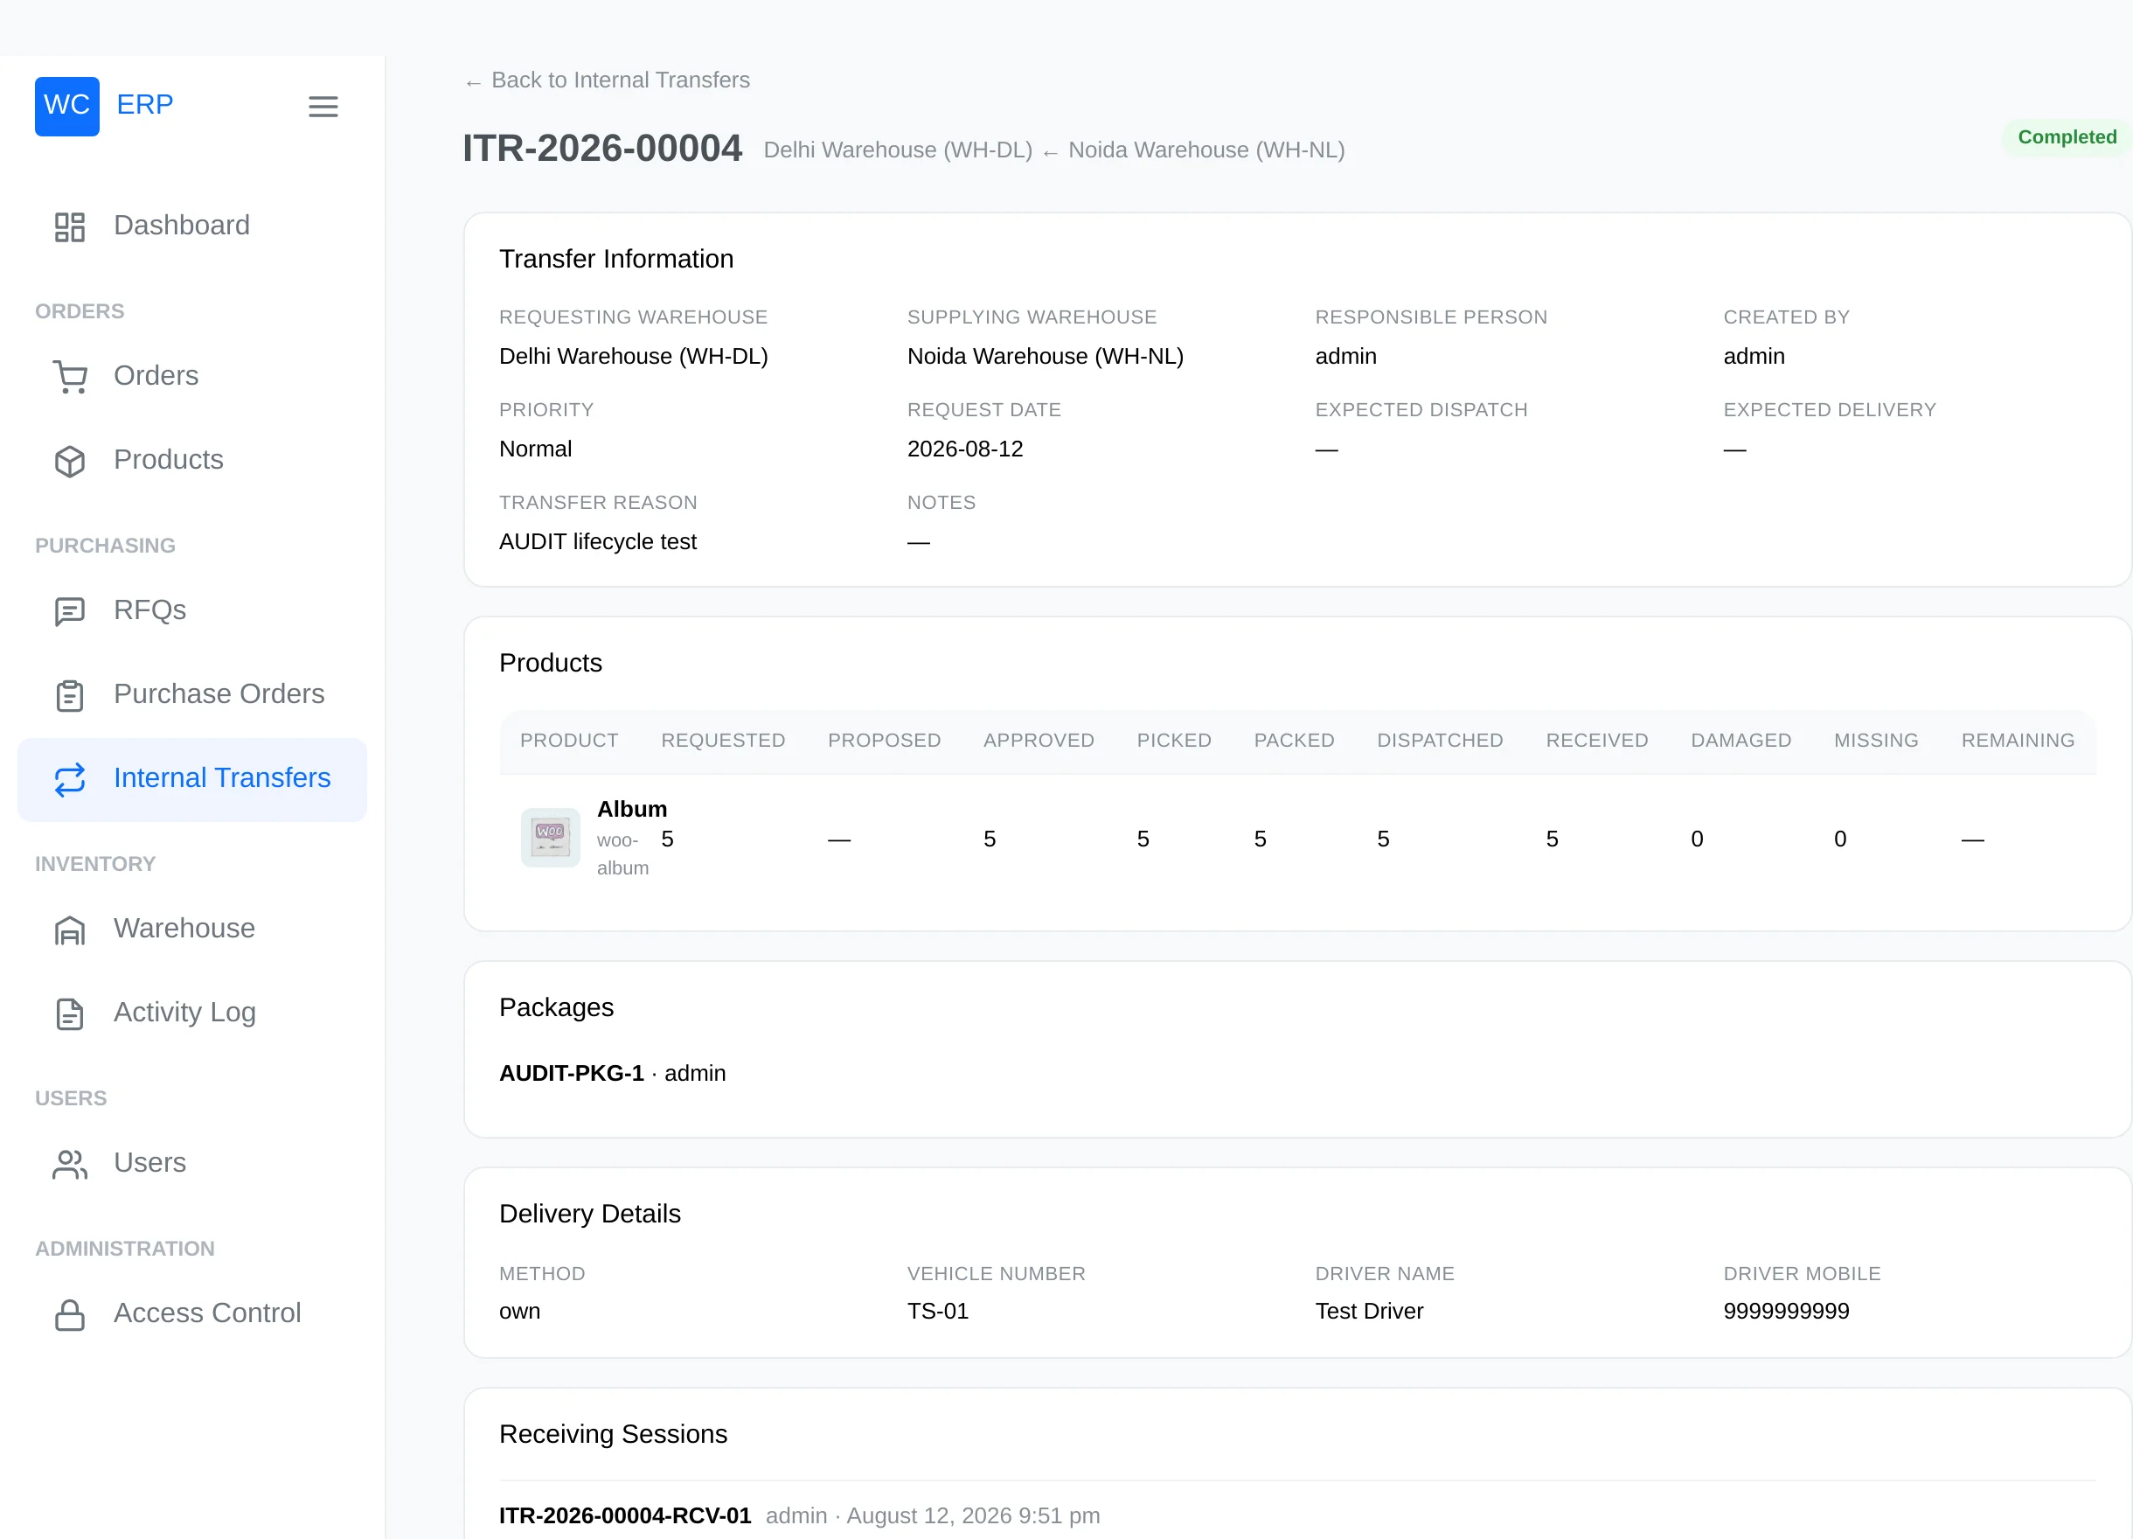
Task: Select Internal Transfers in the sidebar
Action: 191,779
